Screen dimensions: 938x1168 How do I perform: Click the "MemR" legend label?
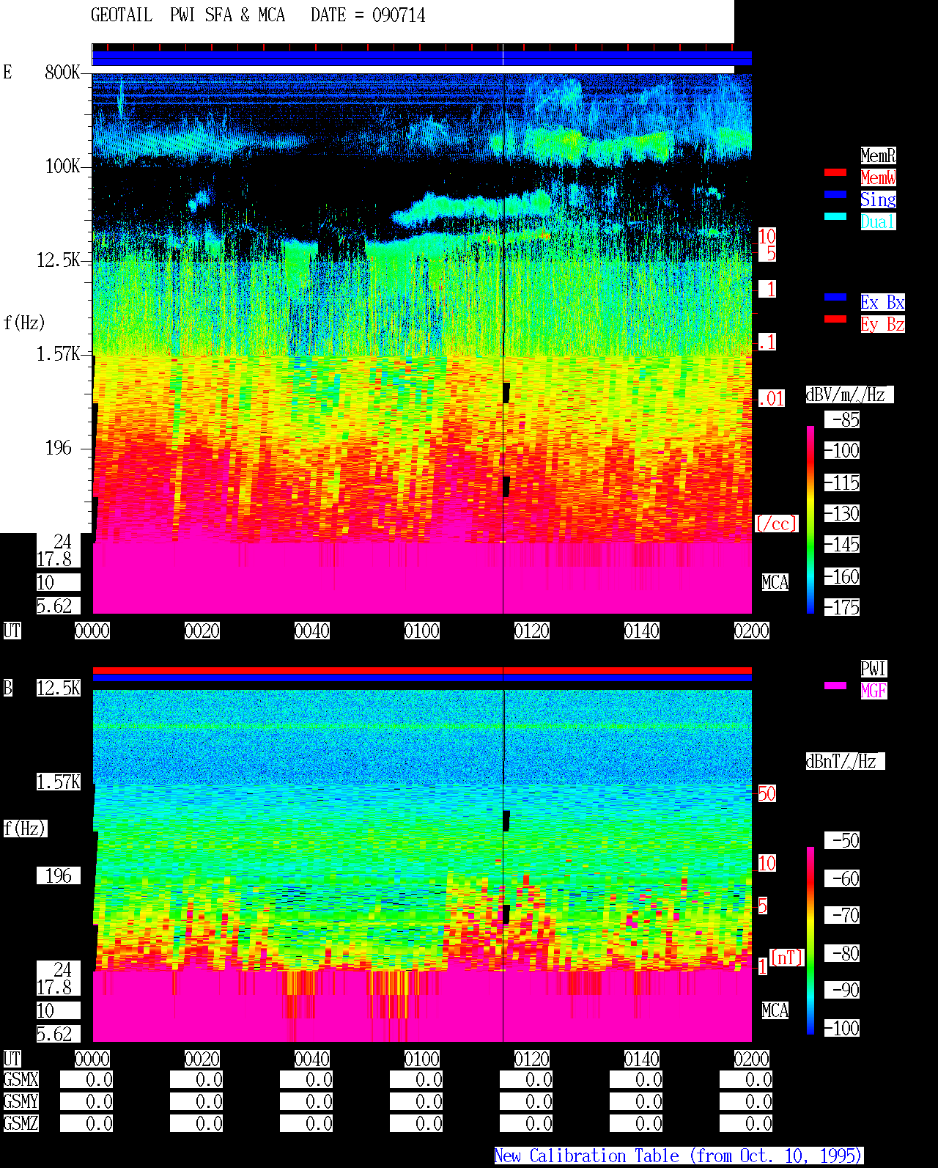click(x=878, y=155)
